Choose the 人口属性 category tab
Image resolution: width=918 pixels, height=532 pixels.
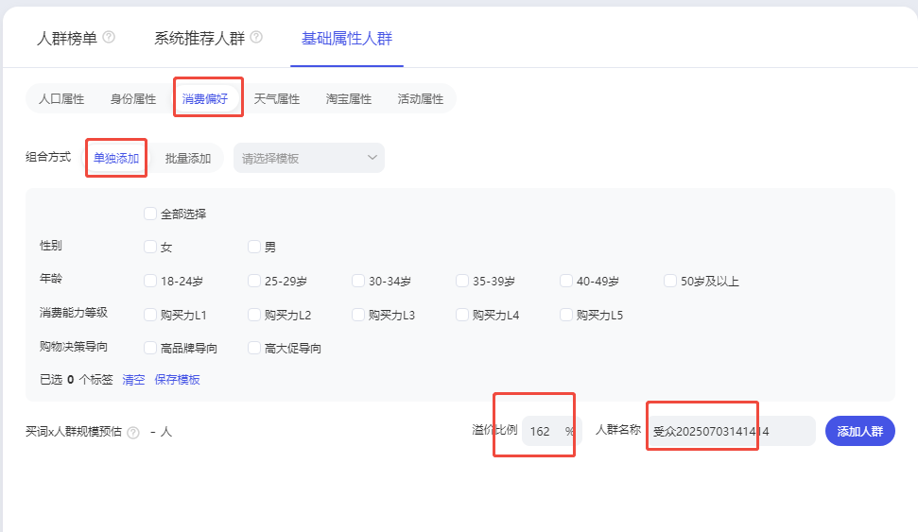pos(61,98)
